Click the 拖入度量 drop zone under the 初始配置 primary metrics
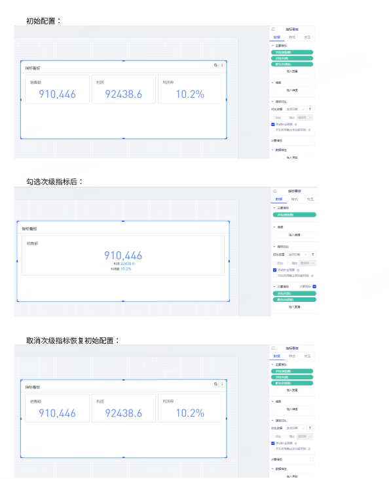This screenshot has width=389, height=479. [x=292, y=71]
